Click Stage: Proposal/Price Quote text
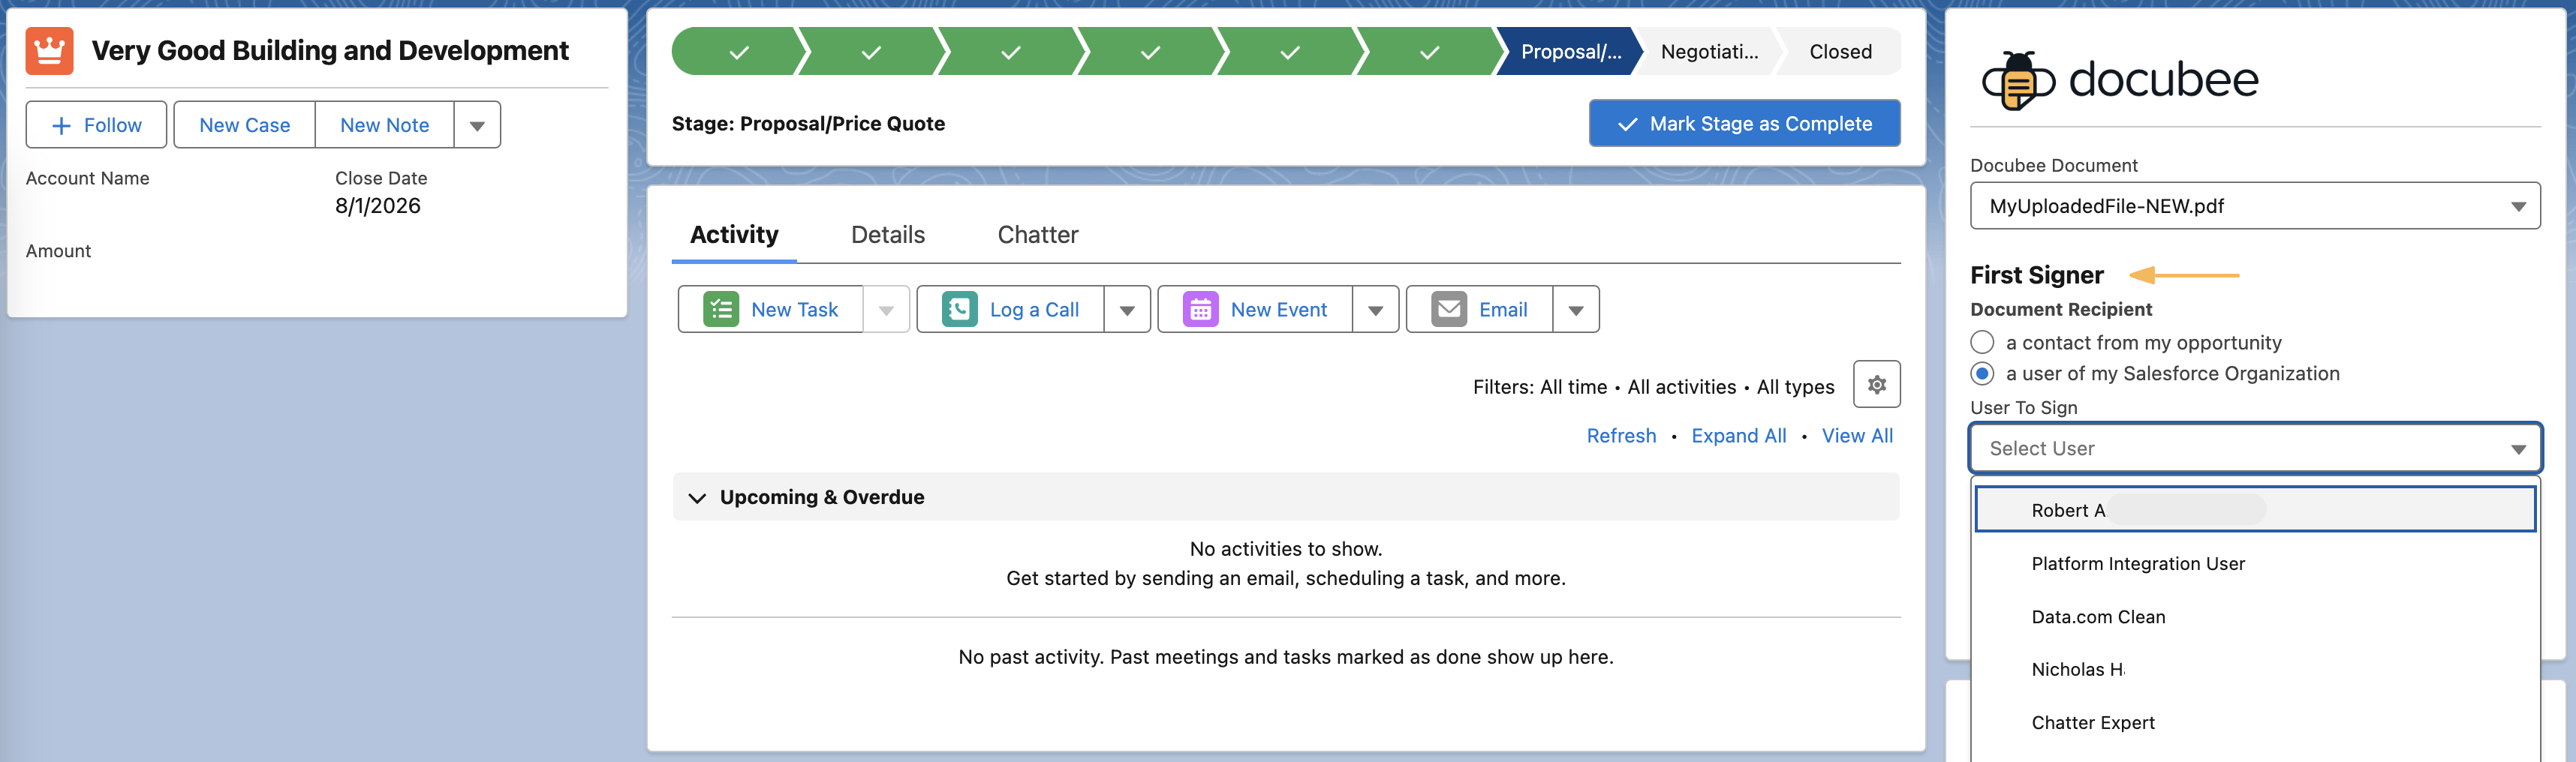Screen dimensions: 2576x762 point(808,124)
